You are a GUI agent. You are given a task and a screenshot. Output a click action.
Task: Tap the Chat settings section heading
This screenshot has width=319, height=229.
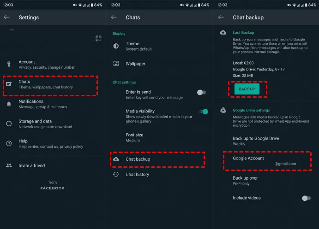[124, 82]
